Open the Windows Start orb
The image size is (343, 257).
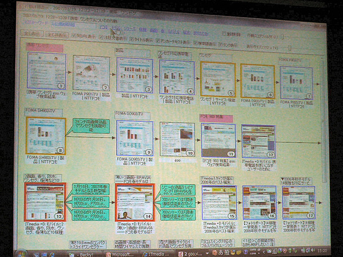21,254
